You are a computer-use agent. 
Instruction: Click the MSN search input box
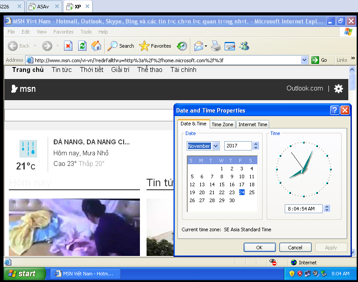click(89, 115)
